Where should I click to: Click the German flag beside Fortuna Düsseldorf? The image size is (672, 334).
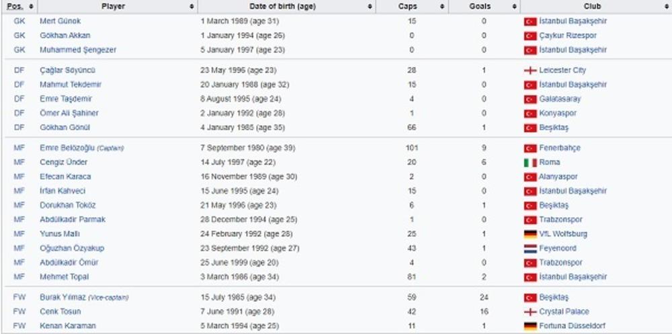(530, 326)
